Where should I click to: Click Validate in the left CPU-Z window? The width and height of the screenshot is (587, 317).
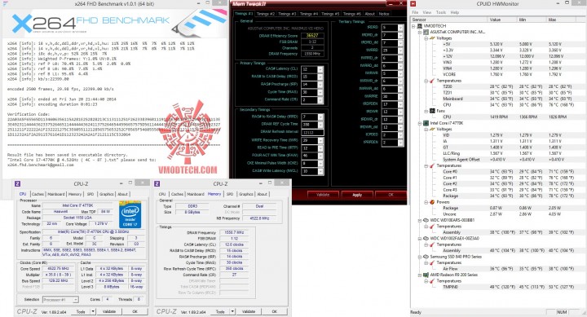[x=109, y=311]
